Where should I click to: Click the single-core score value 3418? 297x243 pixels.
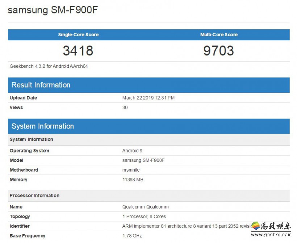click(78, 51)
